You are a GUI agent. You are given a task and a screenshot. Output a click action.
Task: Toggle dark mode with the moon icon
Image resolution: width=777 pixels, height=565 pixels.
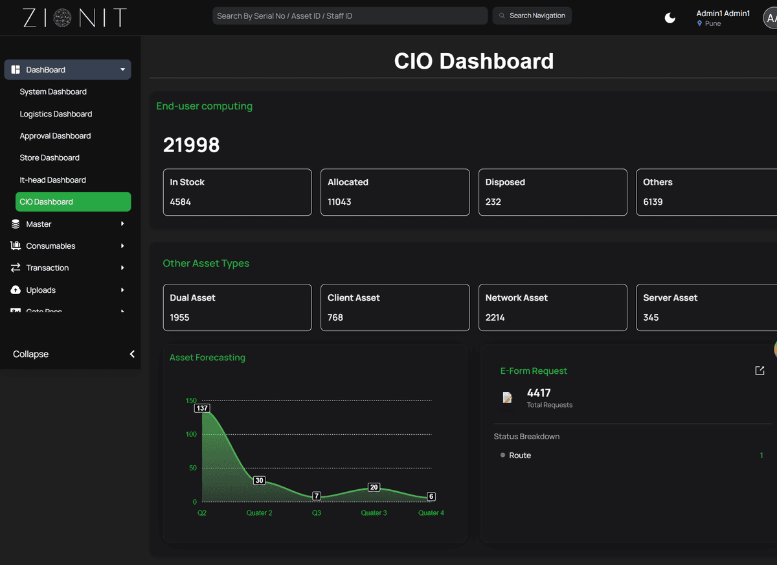pos(670,18)
